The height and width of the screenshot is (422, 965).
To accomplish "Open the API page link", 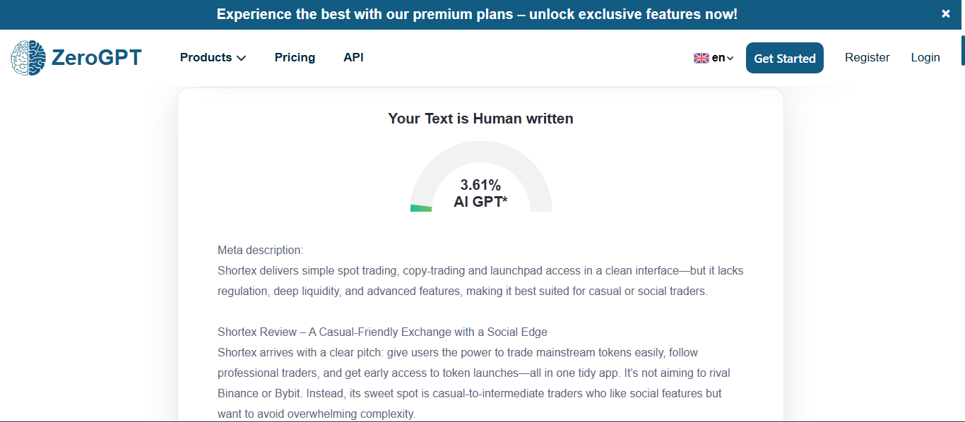I will pos(353,58).
